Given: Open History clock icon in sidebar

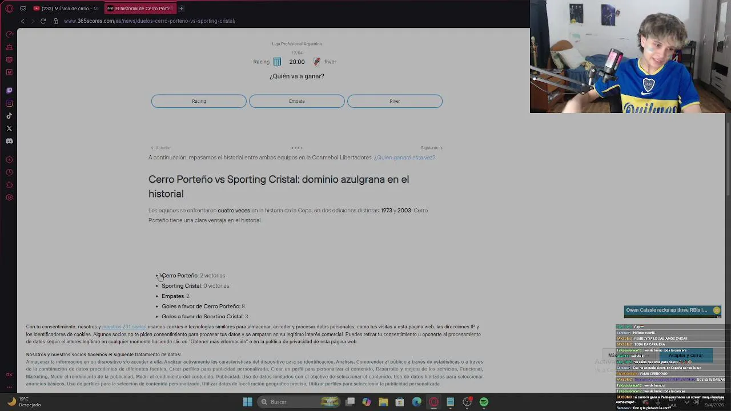Looking at the screenshot, I should click(9, 172).
